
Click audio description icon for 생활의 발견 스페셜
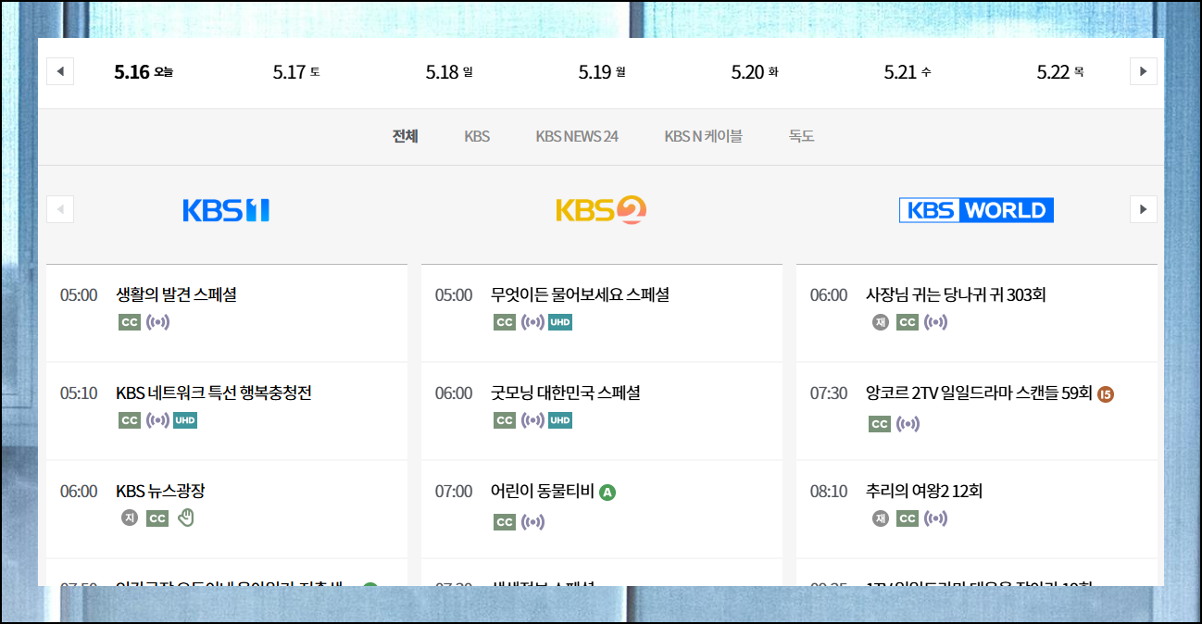click(x=157, y=322)
